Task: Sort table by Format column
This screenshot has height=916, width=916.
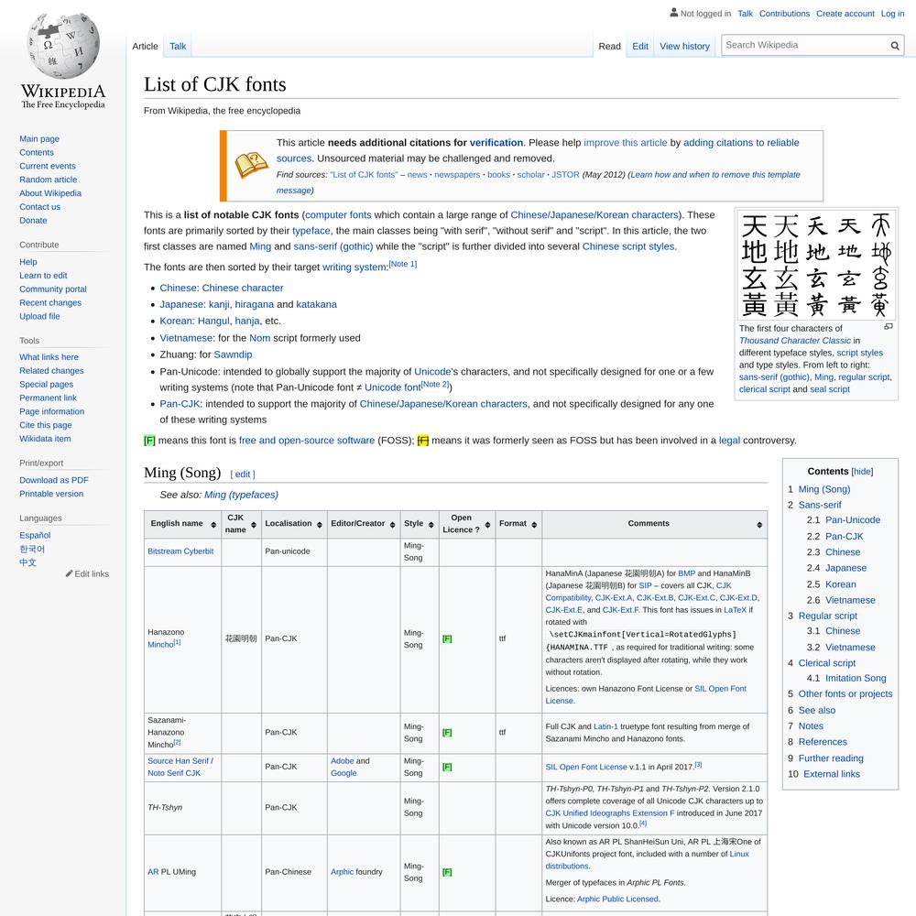Action: (534, 525)
